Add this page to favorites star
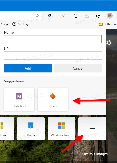Screen dimensions: 117x163 click(37, 16)
